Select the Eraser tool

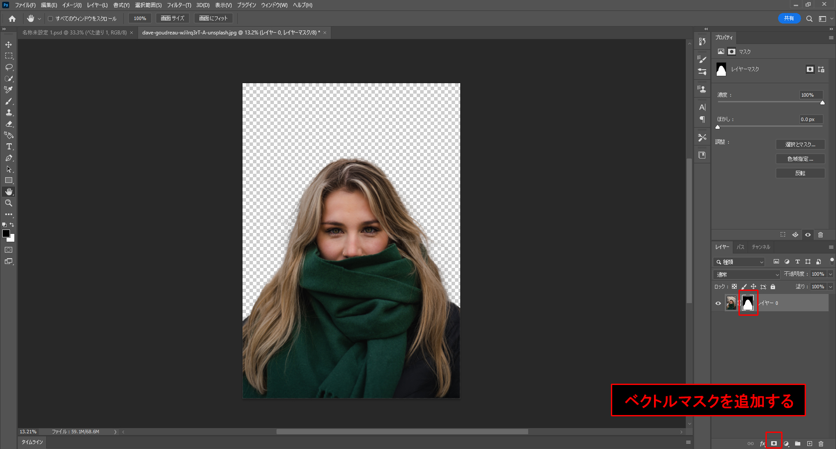click(9, 124)
